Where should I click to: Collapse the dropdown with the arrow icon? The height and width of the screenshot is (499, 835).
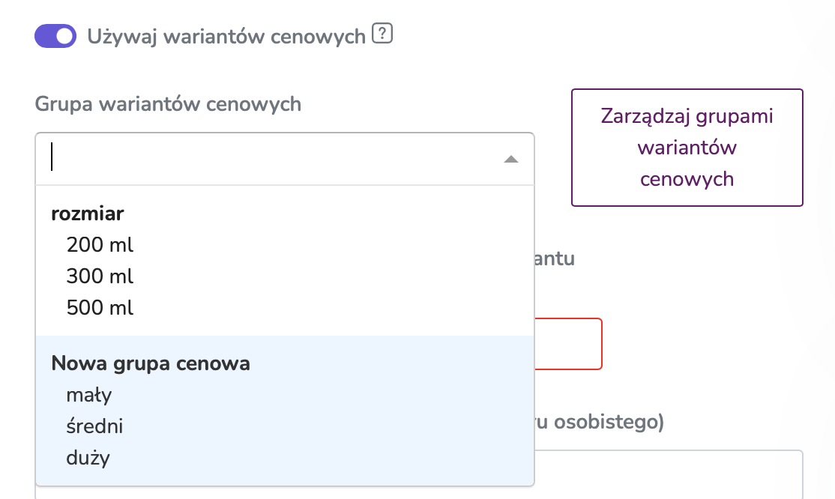[x=510, y=160]
